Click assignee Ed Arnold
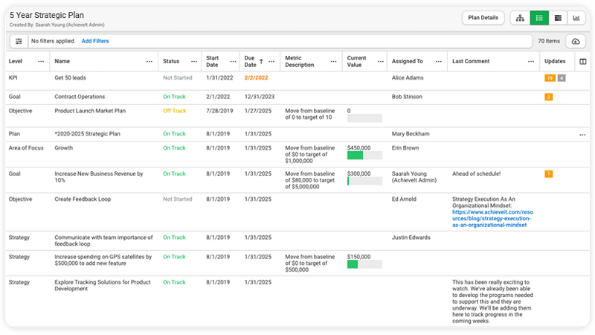595x335 pixels. 404,199
